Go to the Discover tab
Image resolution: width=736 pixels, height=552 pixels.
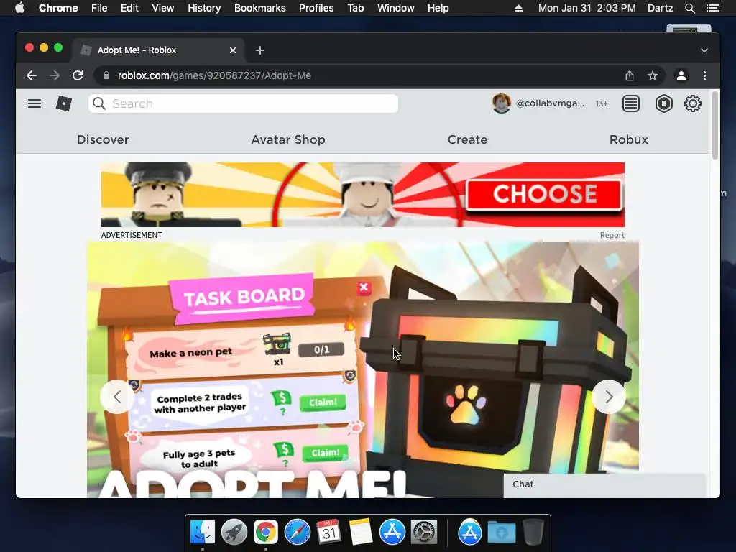pos(103,139)
